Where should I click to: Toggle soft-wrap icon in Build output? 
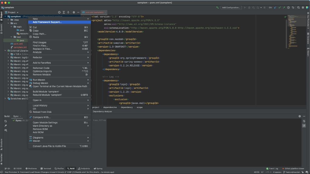[x=304, y=121]
